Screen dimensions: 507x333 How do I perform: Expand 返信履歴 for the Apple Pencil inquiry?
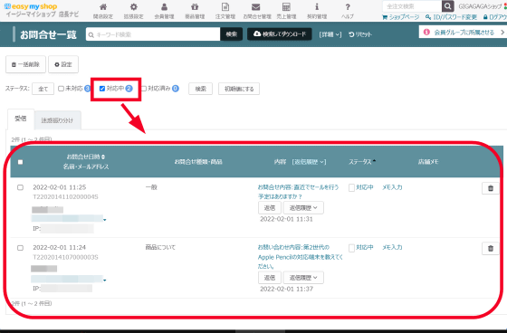(303, 278)
